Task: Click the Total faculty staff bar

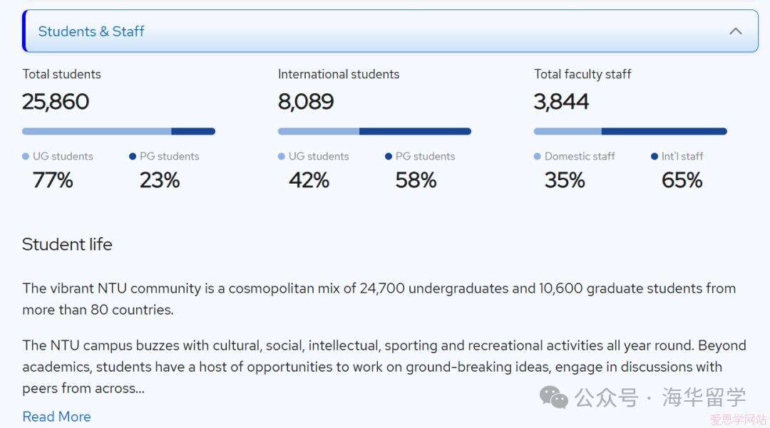Action: tap(630, 131)
